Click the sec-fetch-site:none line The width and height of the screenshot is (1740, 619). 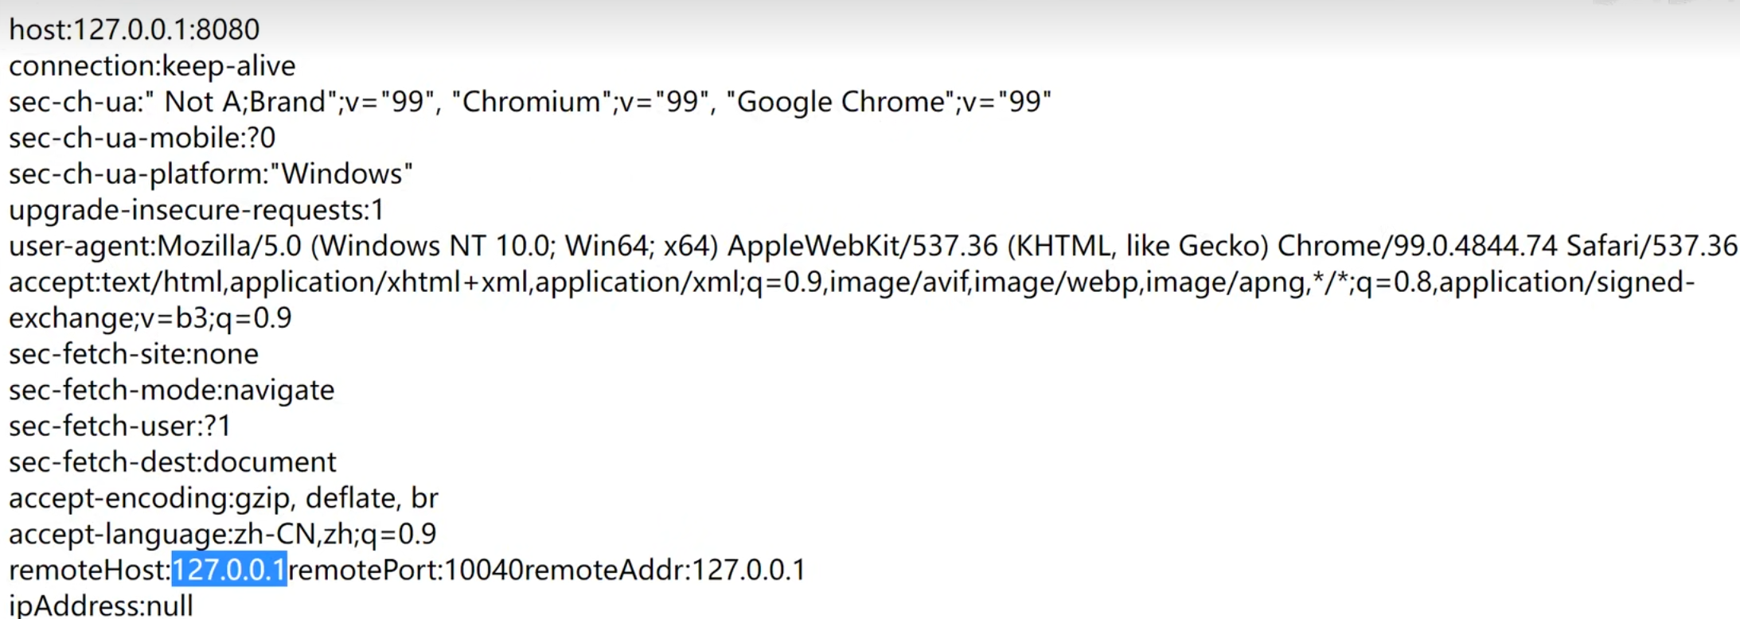click(133, 354)
